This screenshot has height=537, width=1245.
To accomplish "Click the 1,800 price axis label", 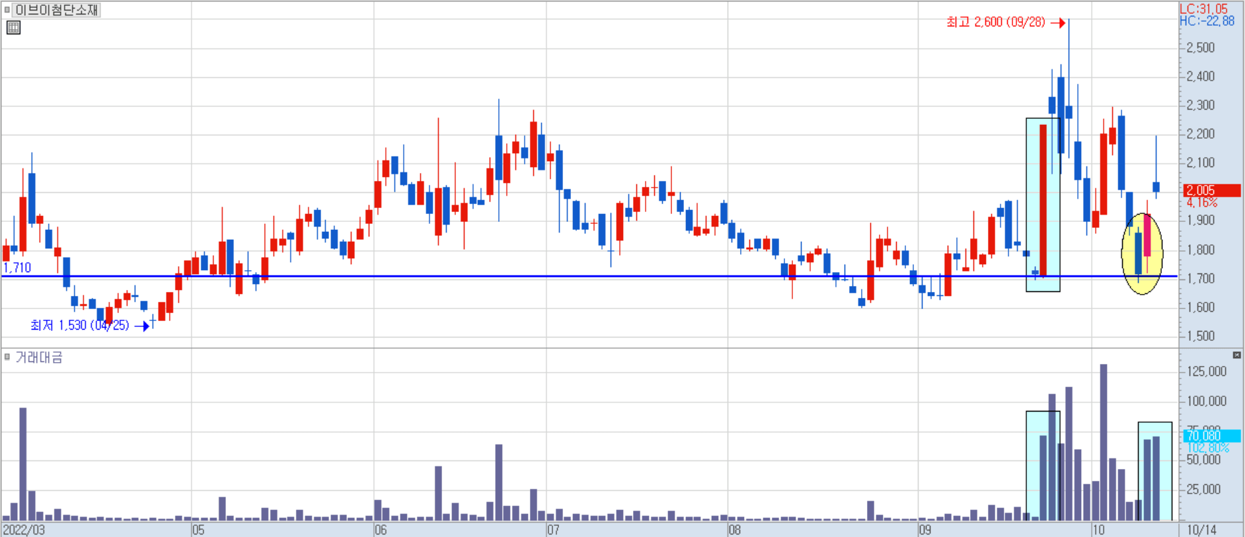I will tap(1201, 250).
